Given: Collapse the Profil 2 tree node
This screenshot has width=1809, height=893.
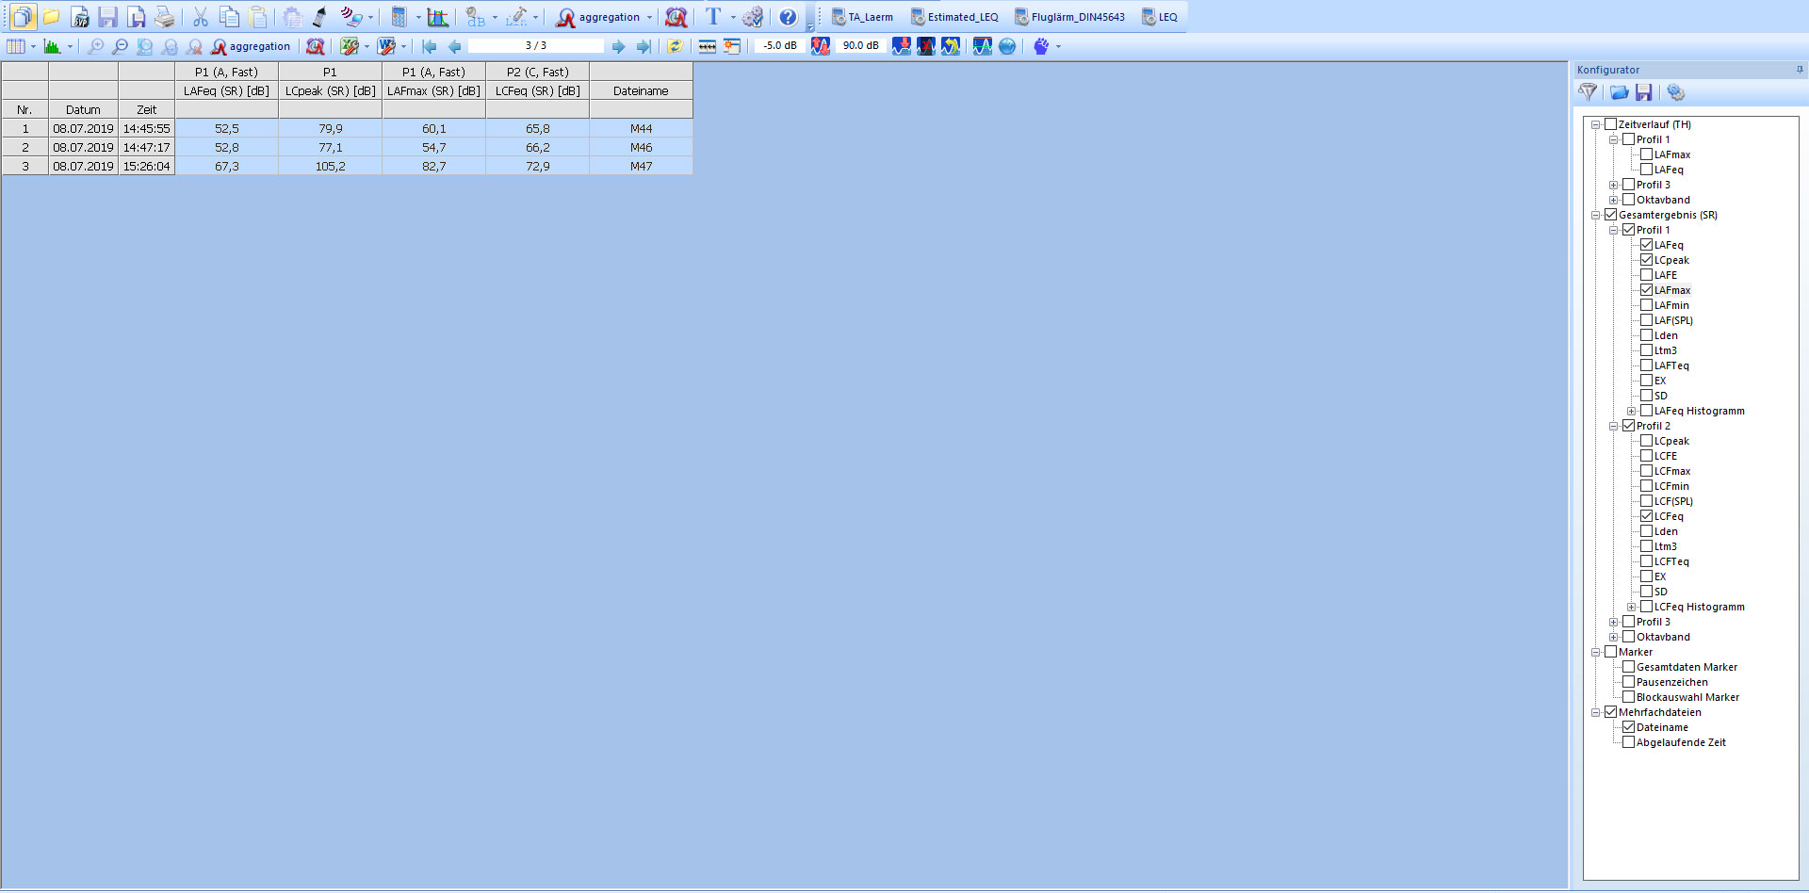Looking at the screenshot, I should coord(1613,426).
